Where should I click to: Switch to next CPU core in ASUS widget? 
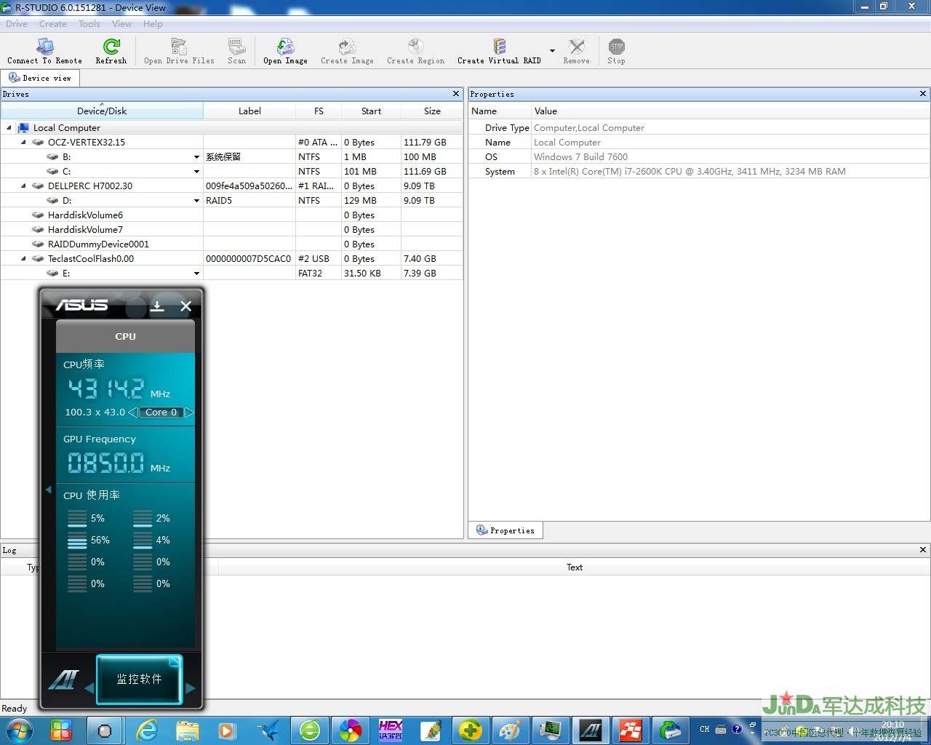[x=188, y=413]
